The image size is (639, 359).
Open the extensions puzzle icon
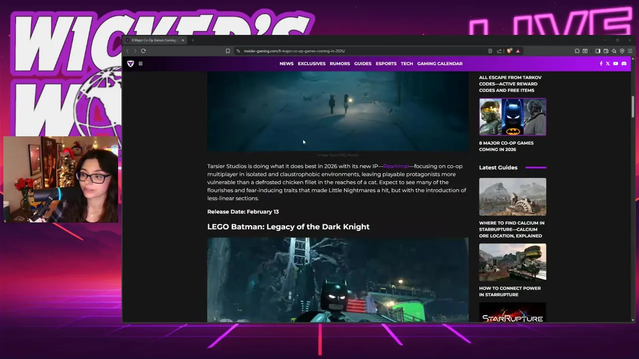(577, 51)
